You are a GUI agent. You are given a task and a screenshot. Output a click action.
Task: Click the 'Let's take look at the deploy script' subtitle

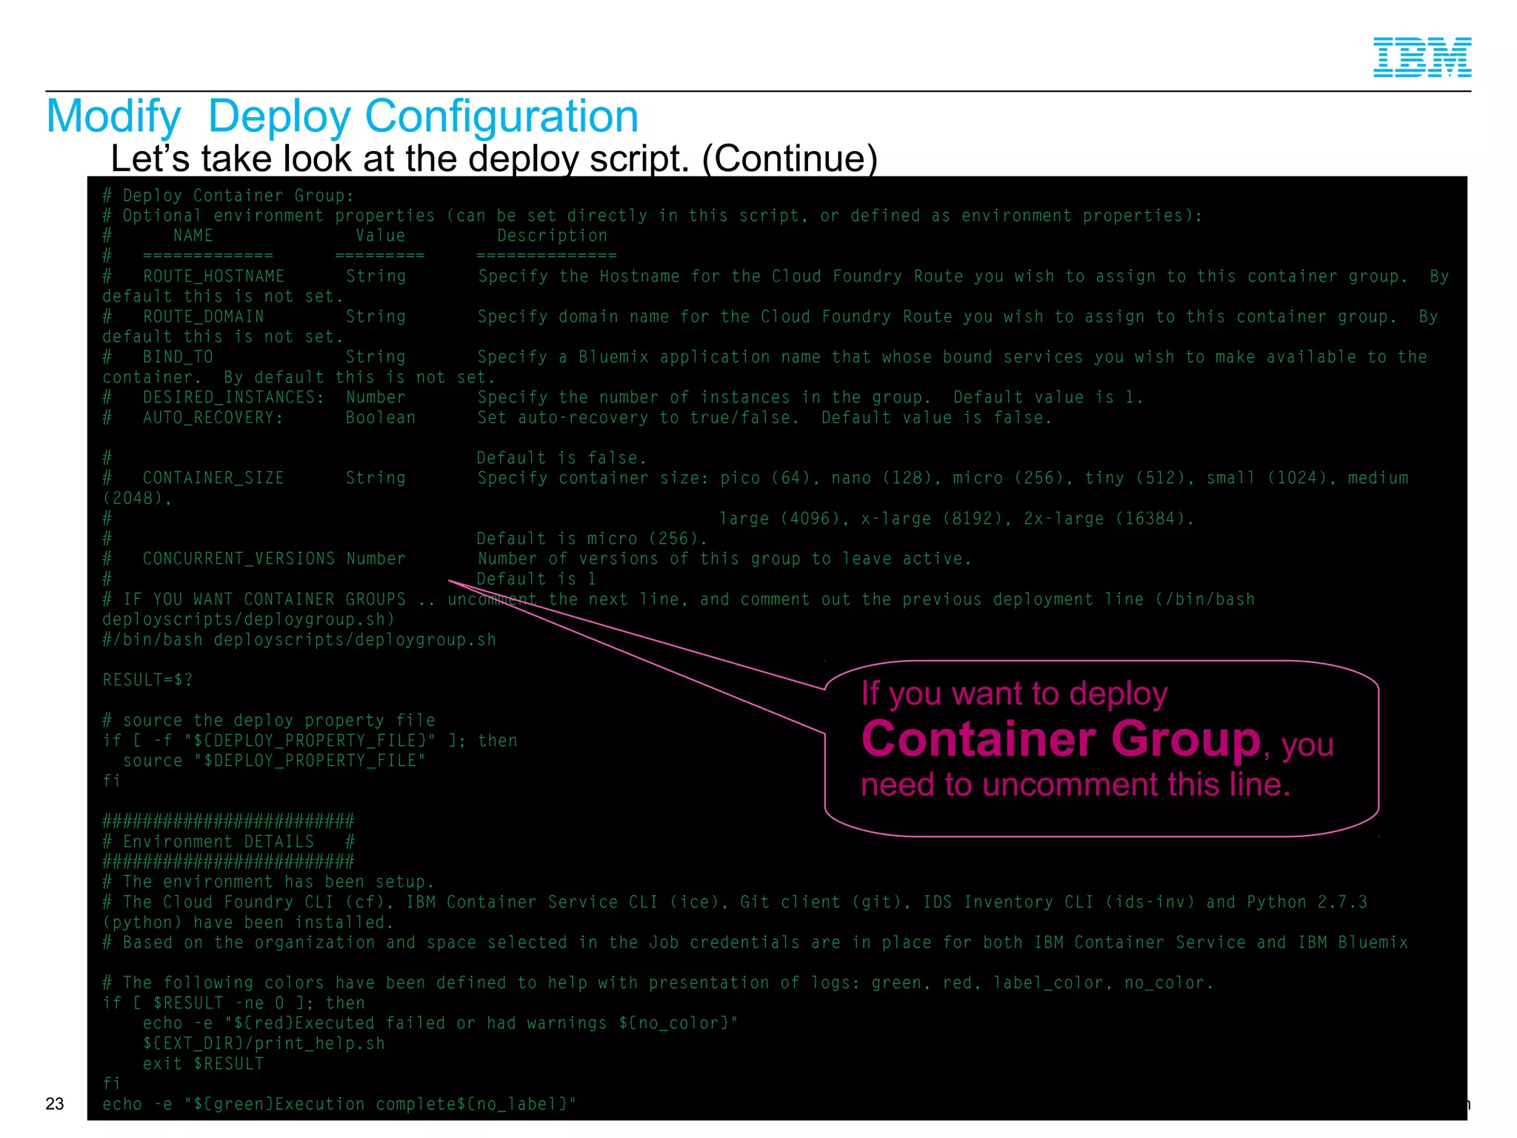click(x=494, y=159)
